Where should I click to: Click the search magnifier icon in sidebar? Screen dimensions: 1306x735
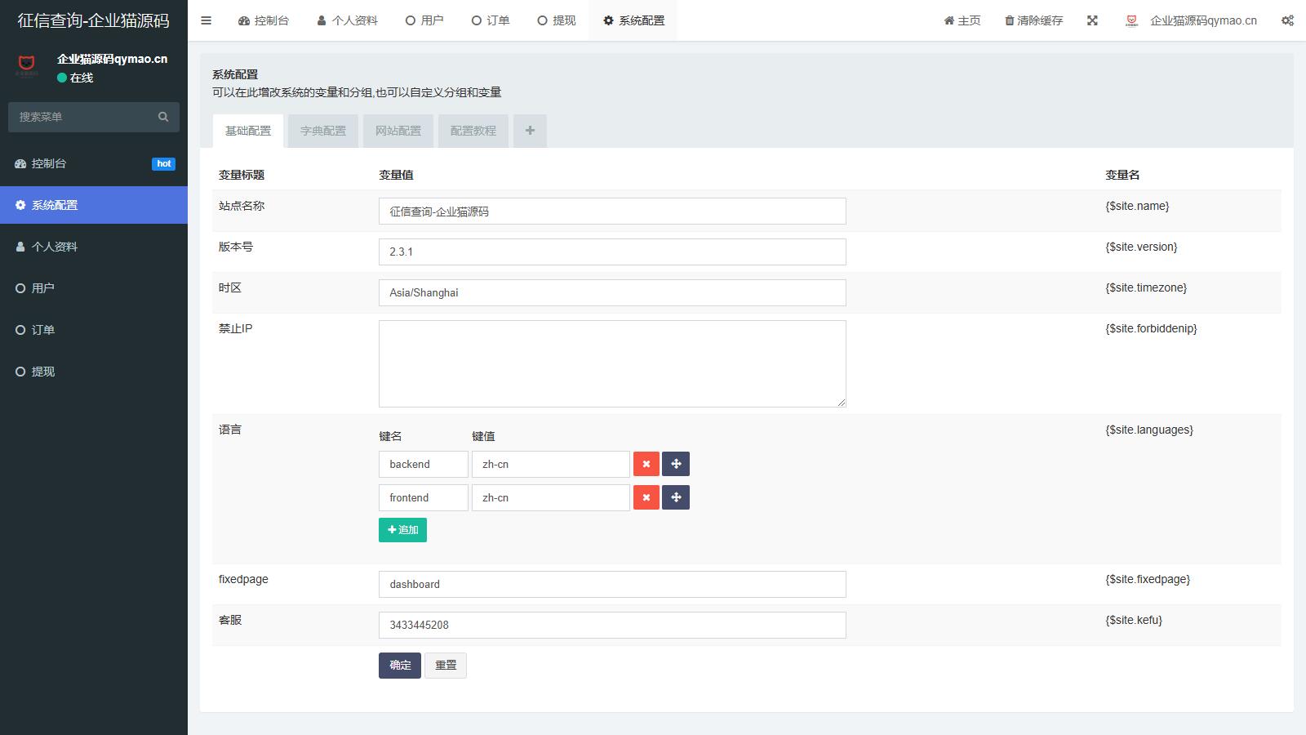click(163, 117)
